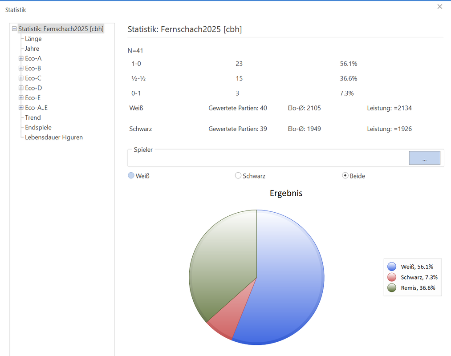Select the Weiß radio button
Image resolution: width=451 pixels, height=356 pixels.
tap(131, 175)
